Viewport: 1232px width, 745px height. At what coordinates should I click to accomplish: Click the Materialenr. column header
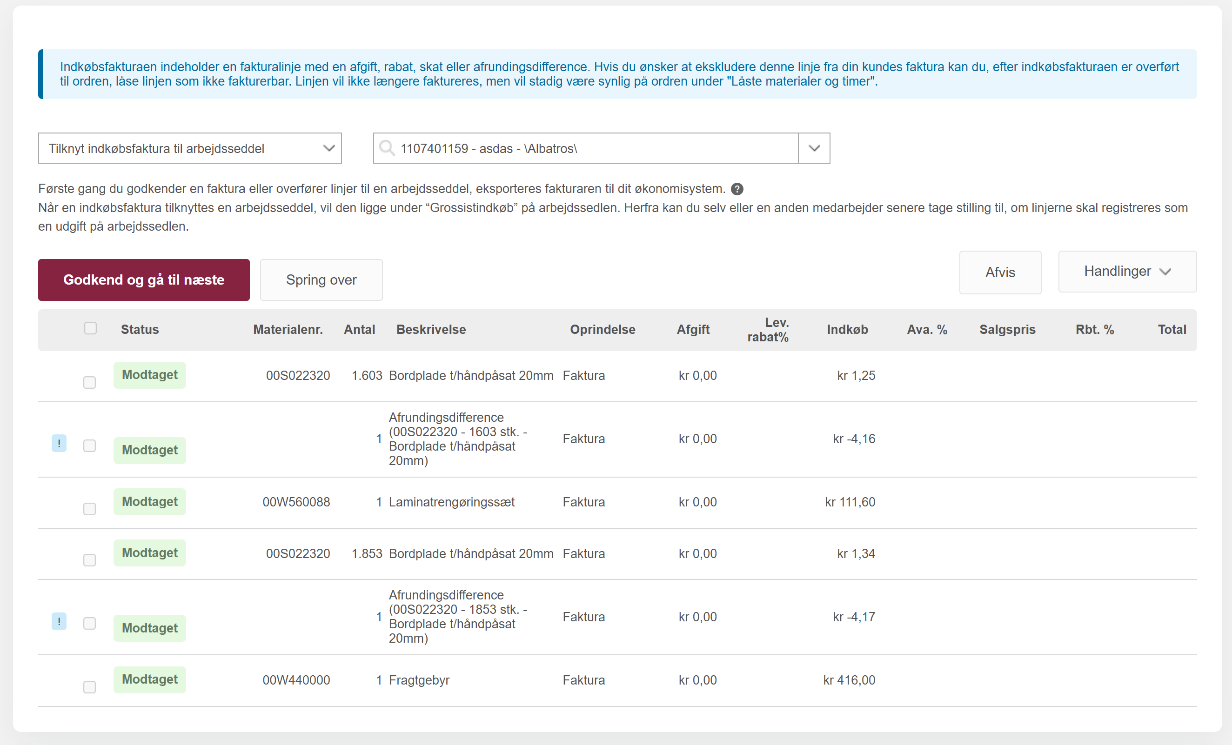(288, 329)
